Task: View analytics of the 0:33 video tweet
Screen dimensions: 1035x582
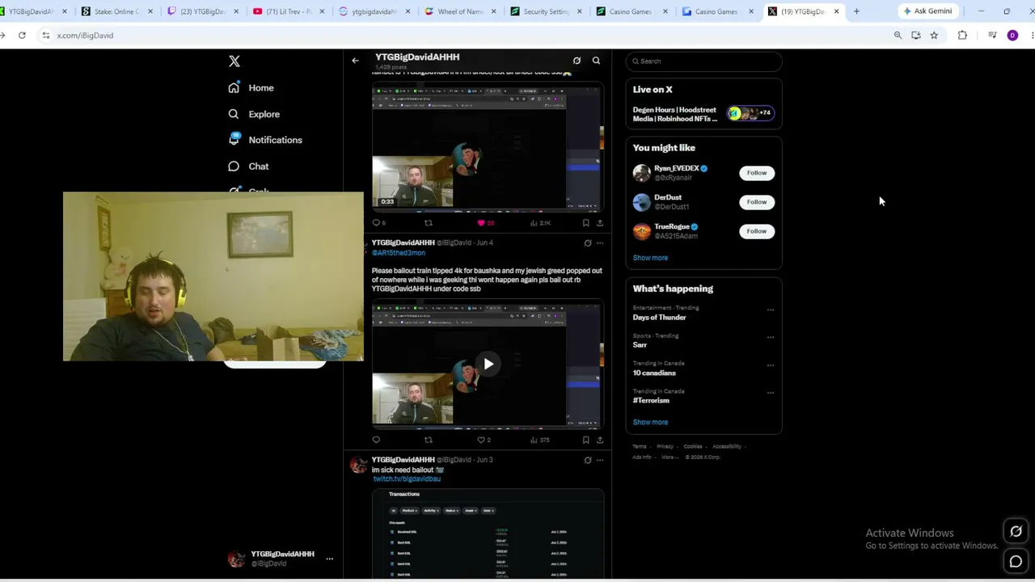Action: pyautogui.click(x=540, y=223)
